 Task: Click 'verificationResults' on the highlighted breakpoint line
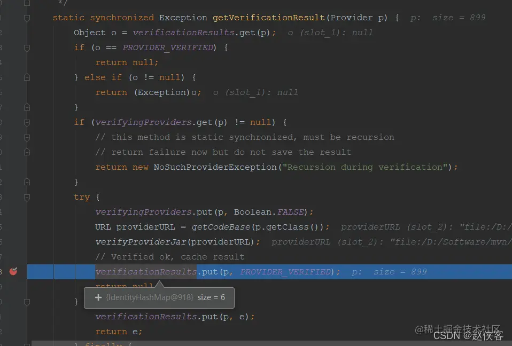pyautogui.click(x=146, y=272)
